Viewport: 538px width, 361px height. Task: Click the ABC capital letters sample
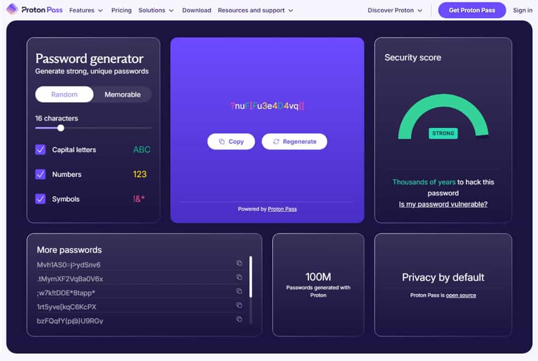point(142,150)
